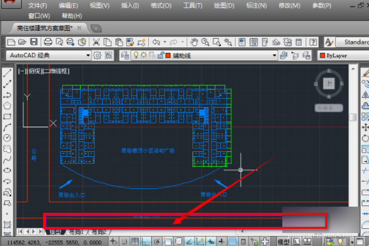Select the Circle tool
Viewport: 369px width, 246px height.
[7, 138]
